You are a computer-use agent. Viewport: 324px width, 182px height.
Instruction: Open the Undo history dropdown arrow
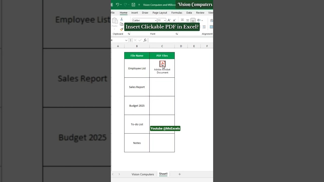tap(121, 5)
